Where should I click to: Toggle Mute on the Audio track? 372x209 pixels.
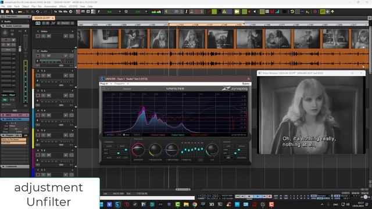(x=49, y=56)
